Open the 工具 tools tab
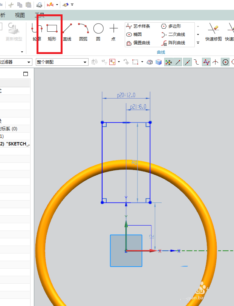This screenshot has width=234, height=306. (x=40, y=15)
